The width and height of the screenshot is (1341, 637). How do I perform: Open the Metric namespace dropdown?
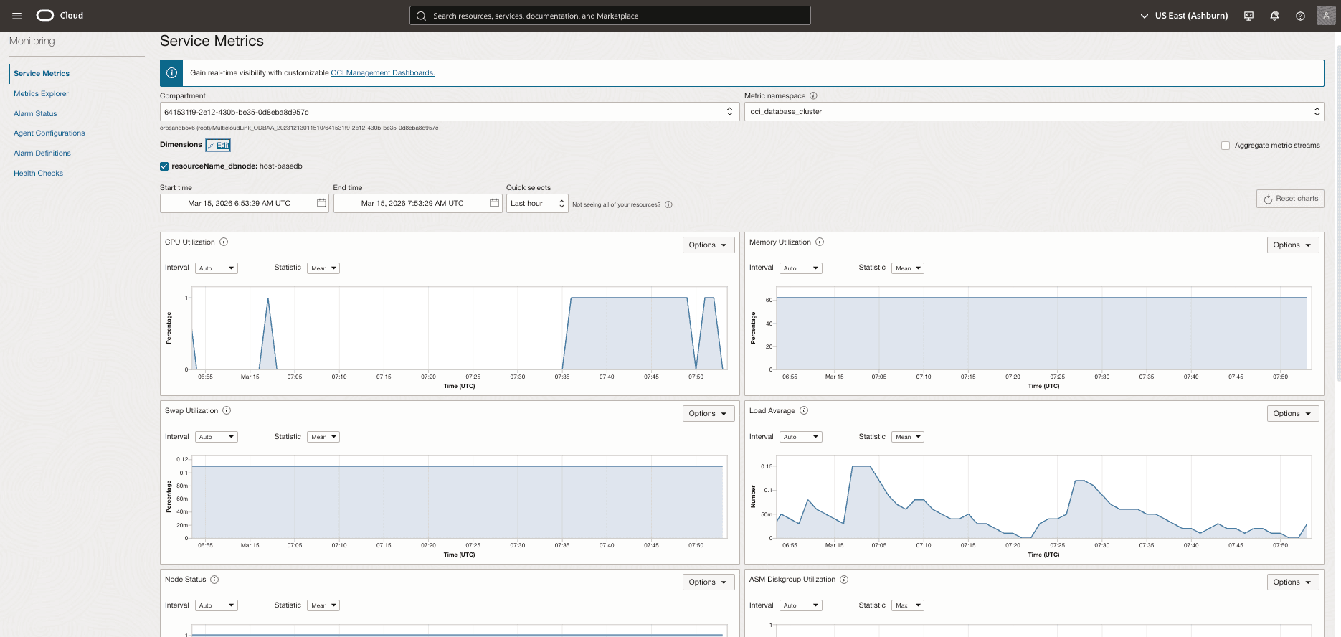[x=1034, y=111]
